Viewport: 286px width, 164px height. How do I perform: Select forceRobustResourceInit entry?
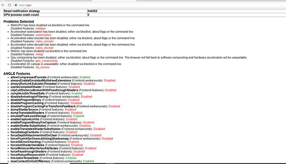coord(47,155)
